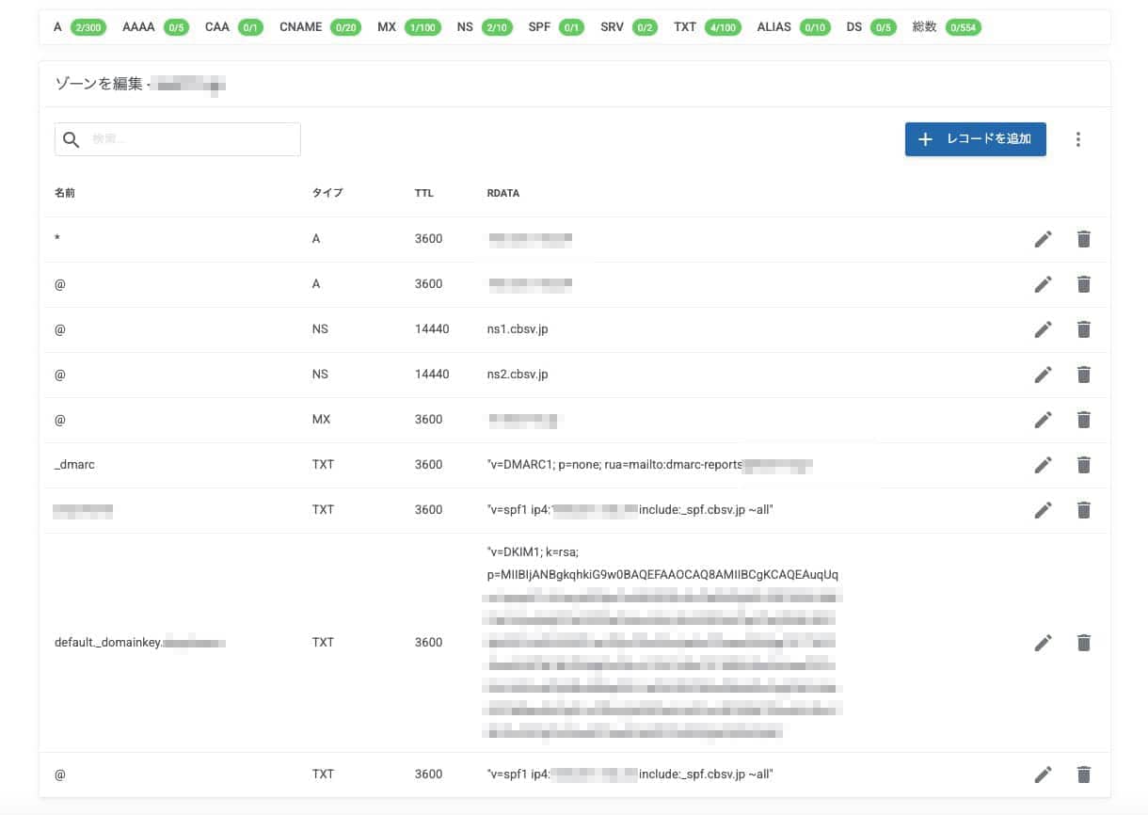Click the wildcard * record name
Viewport: 1148px width, 815px height.
tap(57, 239)
